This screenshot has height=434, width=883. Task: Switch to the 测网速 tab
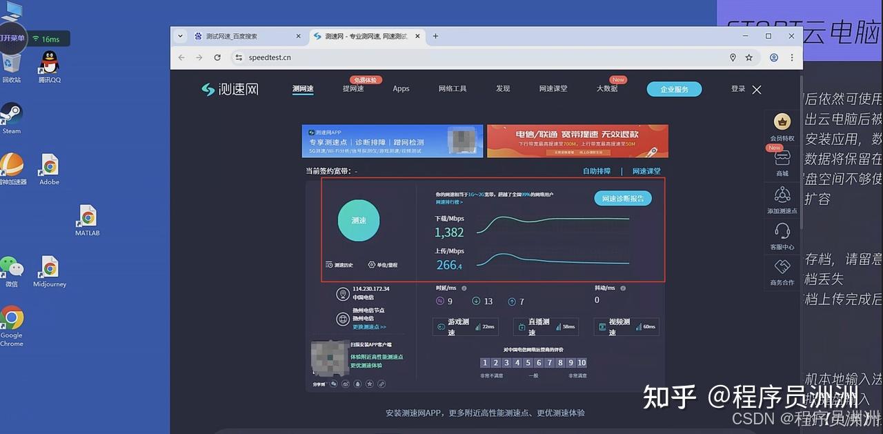[303, 88]
